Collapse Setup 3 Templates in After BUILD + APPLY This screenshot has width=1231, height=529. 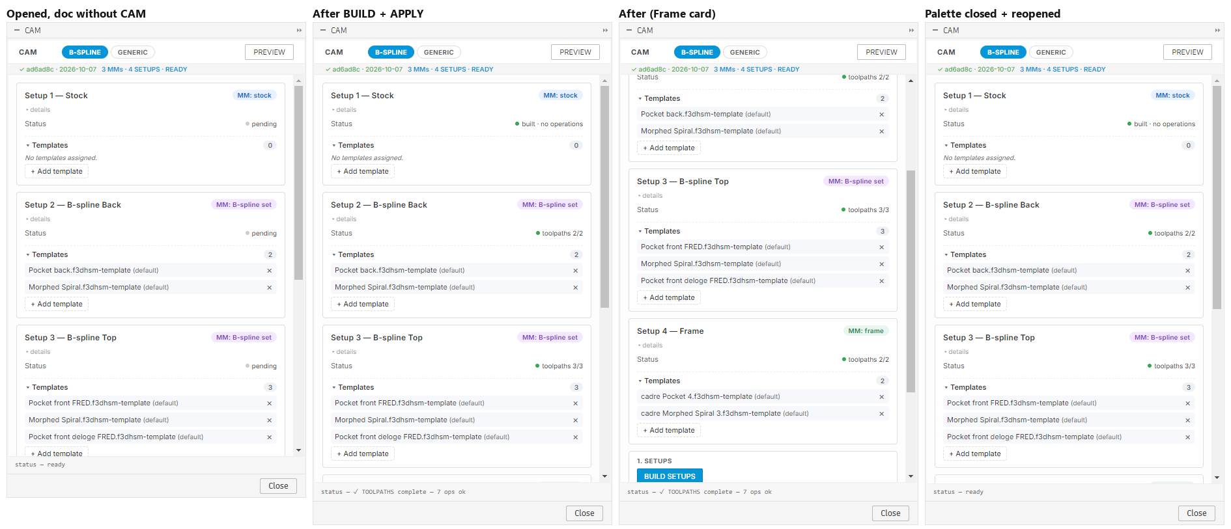(x=353, y=388)
